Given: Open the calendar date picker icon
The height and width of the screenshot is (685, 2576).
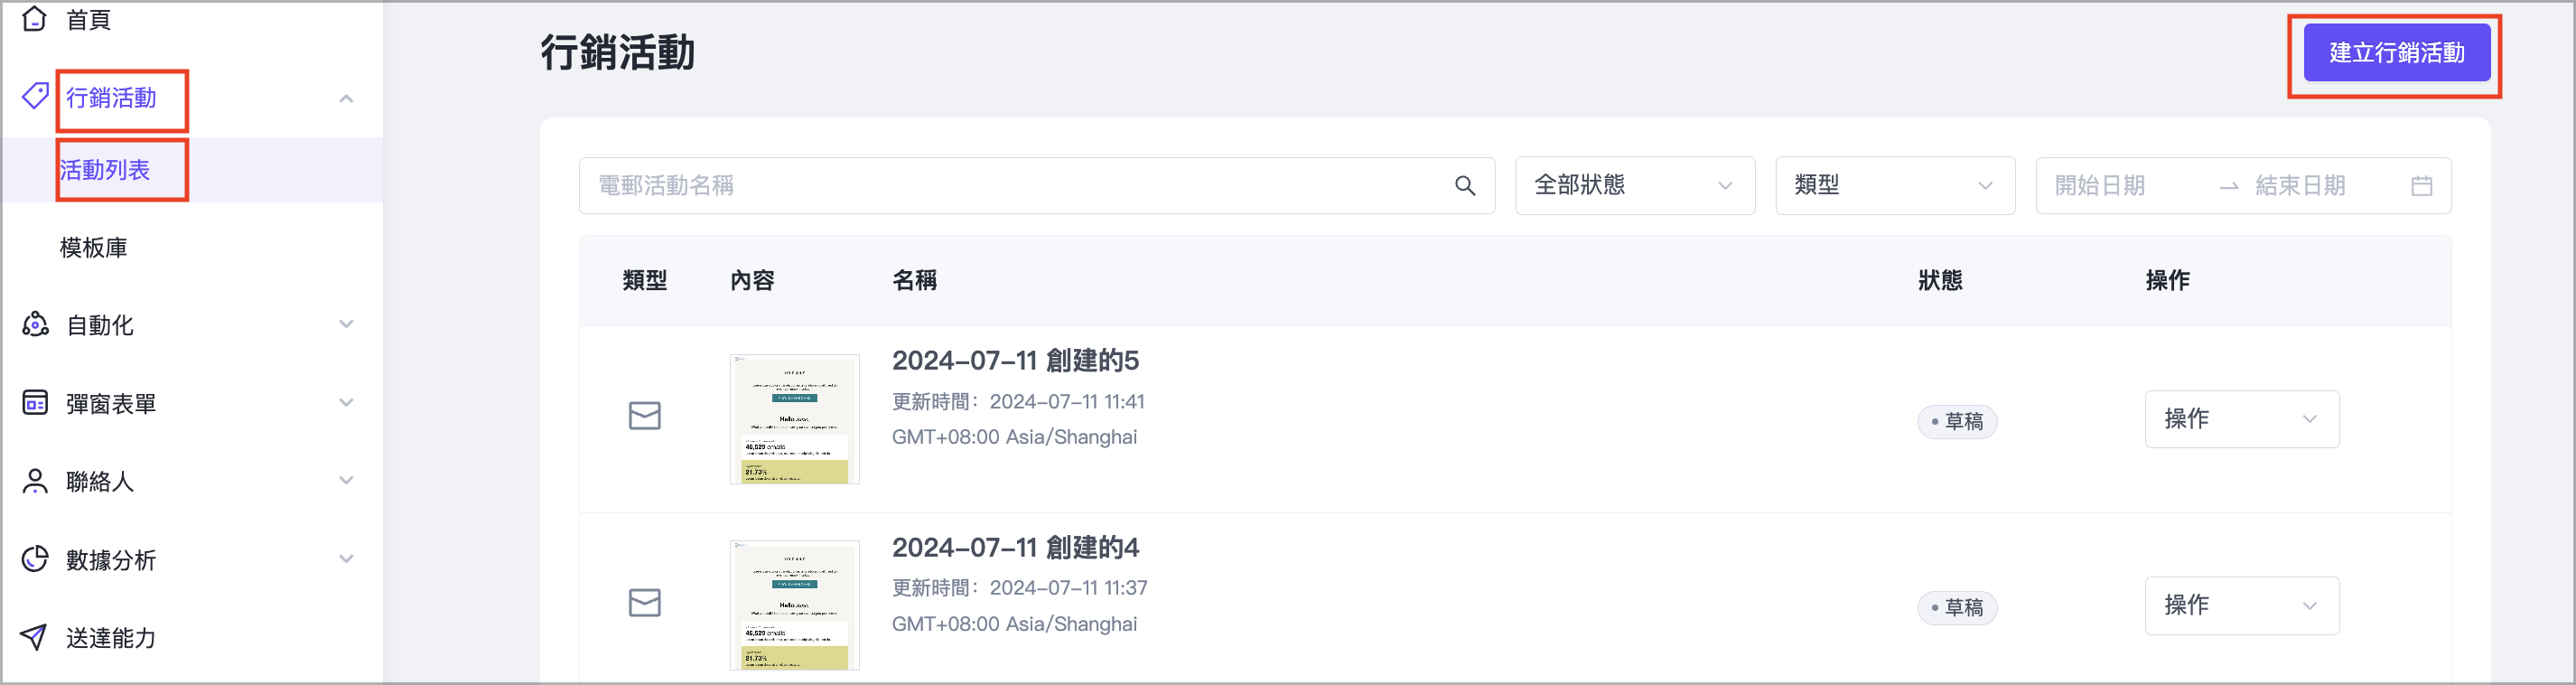Looking at the screenshot, I should 2421,186.
